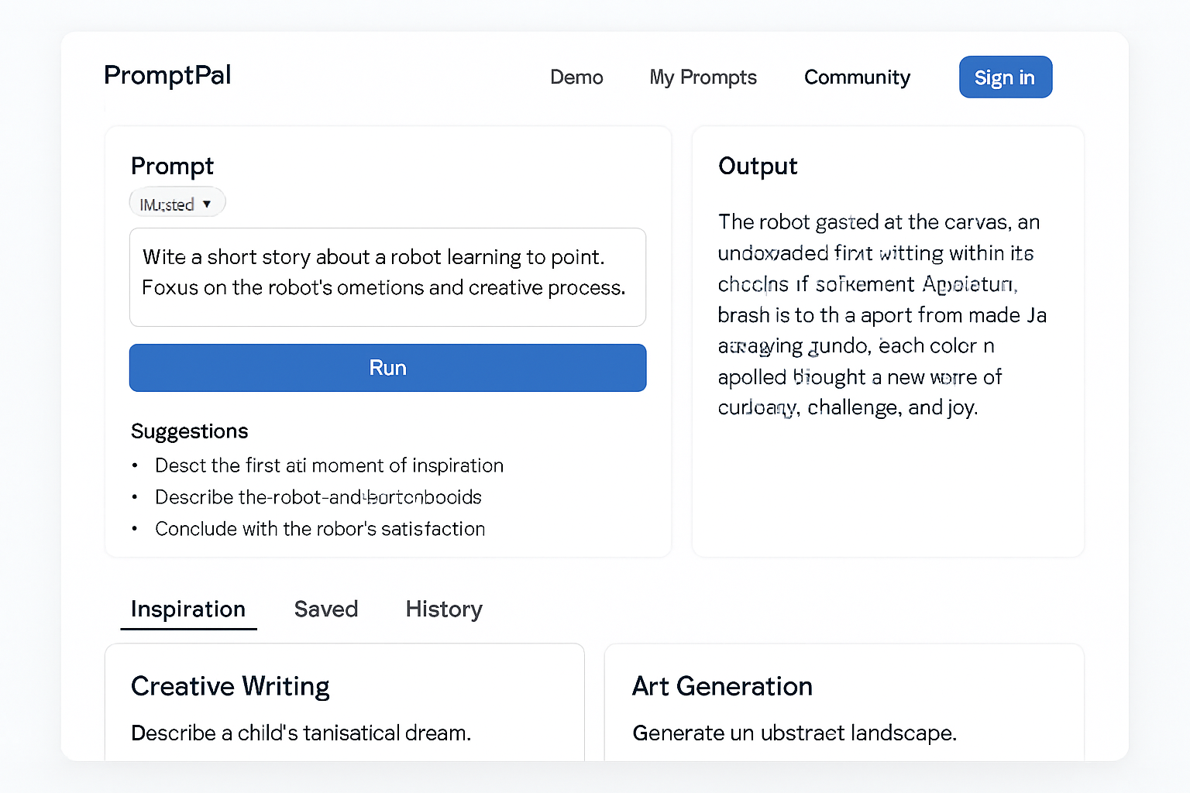Run the current prompt
Viewport: 1190px width, 793px height.
387,368
